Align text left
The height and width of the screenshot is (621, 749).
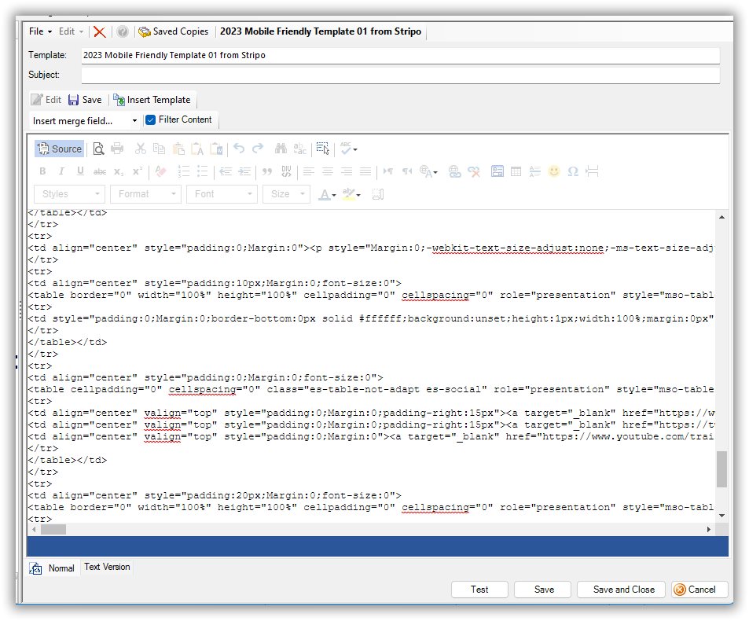pyautogui.click(x=309, y=171)
